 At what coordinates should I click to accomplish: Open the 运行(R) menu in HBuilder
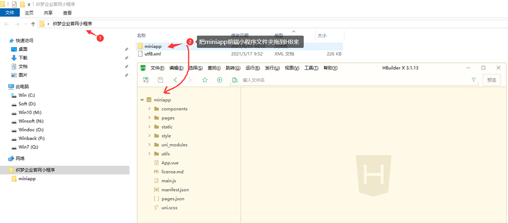pyautogui.click(x=252, y=68)
